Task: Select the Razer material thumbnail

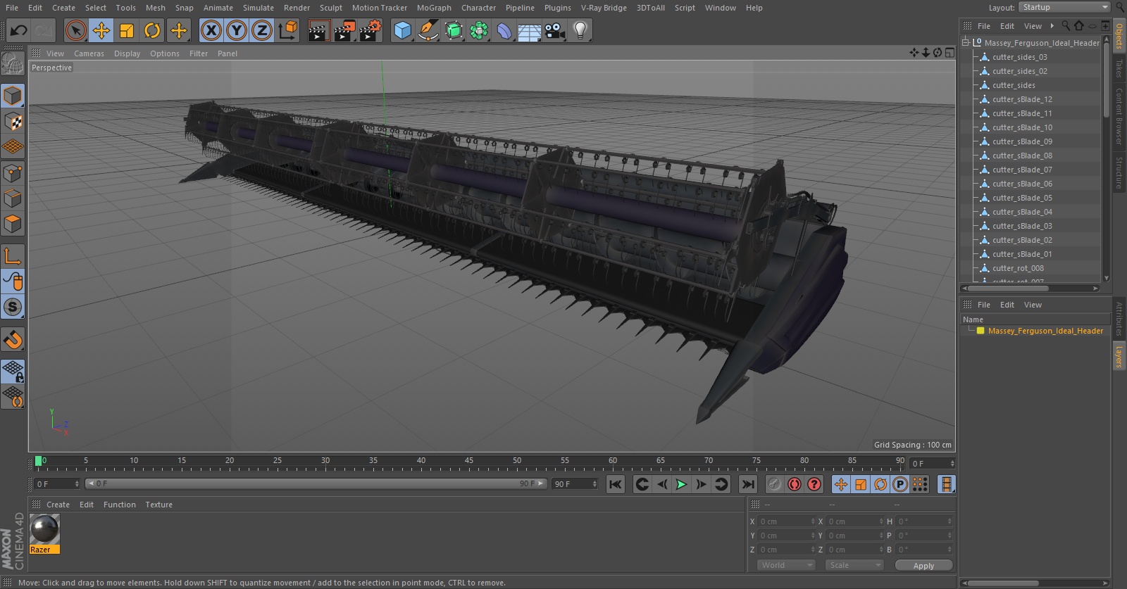Action: [x=44, y=530]
